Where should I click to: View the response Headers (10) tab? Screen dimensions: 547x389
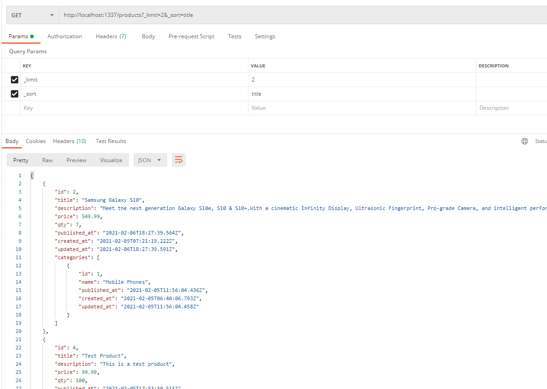coord(70,141)
